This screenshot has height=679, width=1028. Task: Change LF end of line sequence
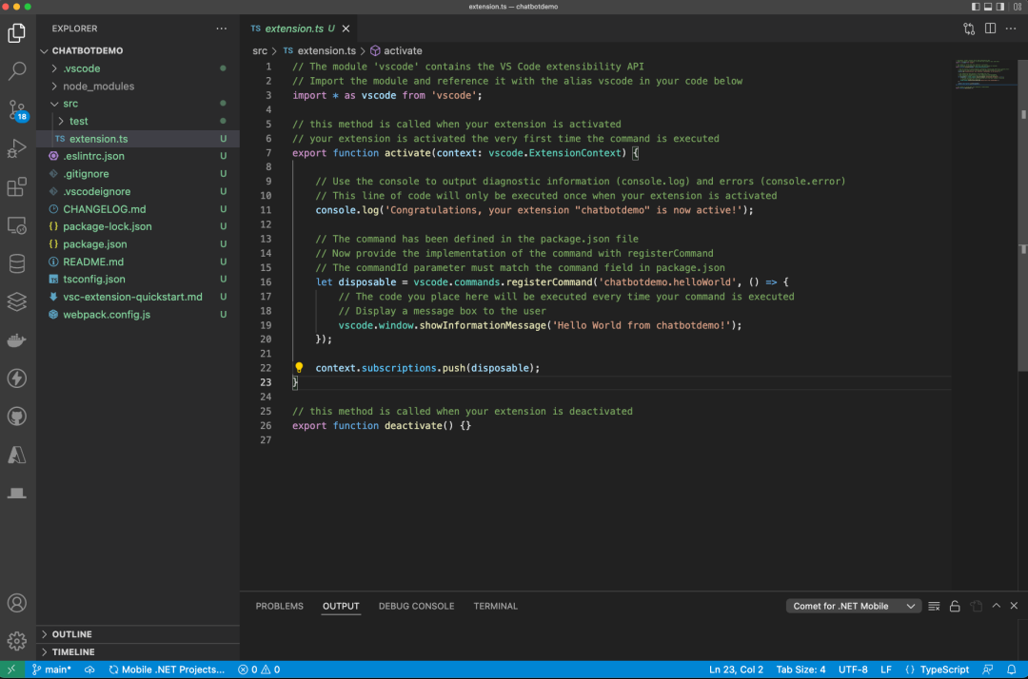886,669
